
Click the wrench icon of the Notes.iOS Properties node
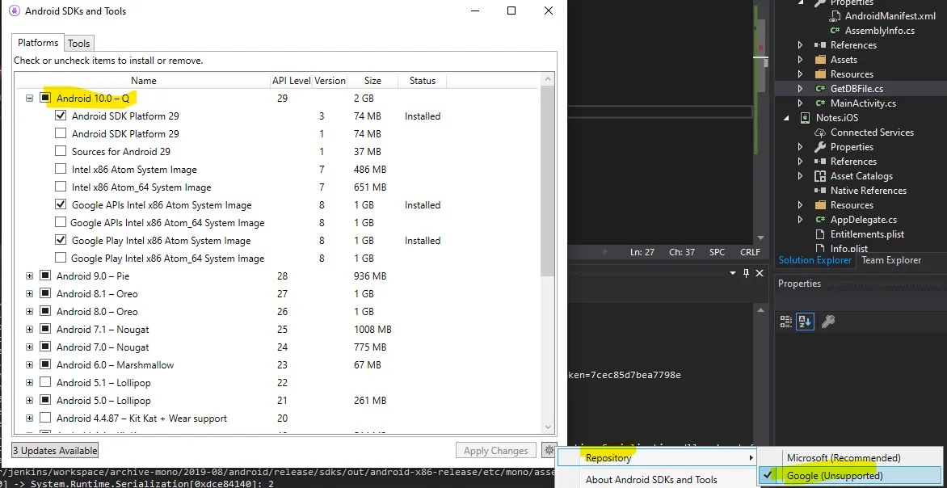click(819, 147)
